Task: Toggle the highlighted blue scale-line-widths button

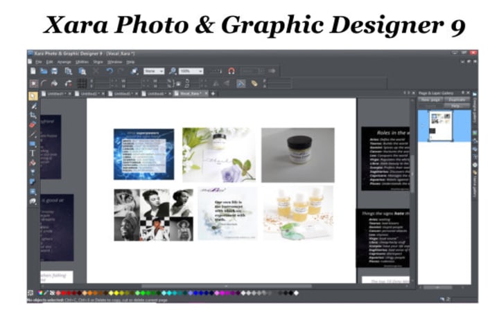Action: 241,84
